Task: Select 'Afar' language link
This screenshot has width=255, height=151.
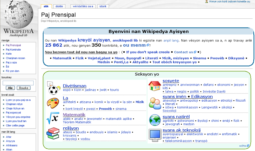Action: coord(9,137)
